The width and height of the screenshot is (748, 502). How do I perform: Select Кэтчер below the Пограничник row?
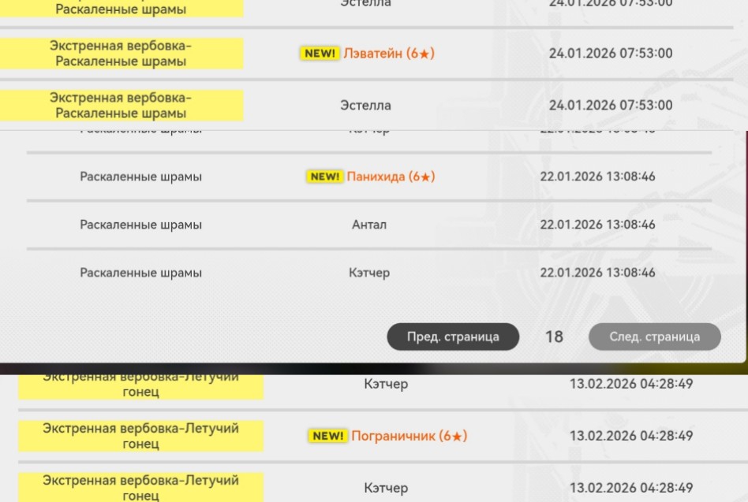386,488
